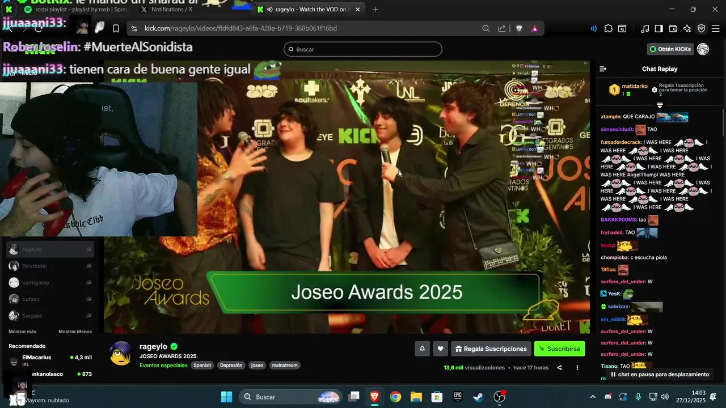
Task: Open File Explorer from taskbar
Action: click(x=416, y=397)
